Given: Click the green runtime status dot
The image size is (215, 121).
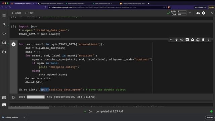Looking at the screenshot, I should 211,111.
